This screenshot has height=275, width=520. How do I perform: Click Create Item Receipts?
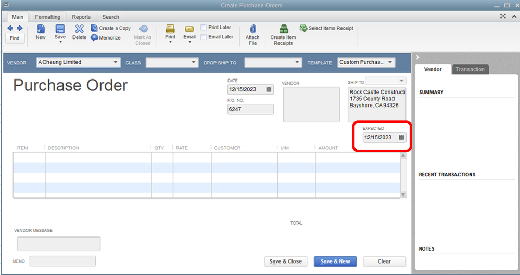click(283, 35)
